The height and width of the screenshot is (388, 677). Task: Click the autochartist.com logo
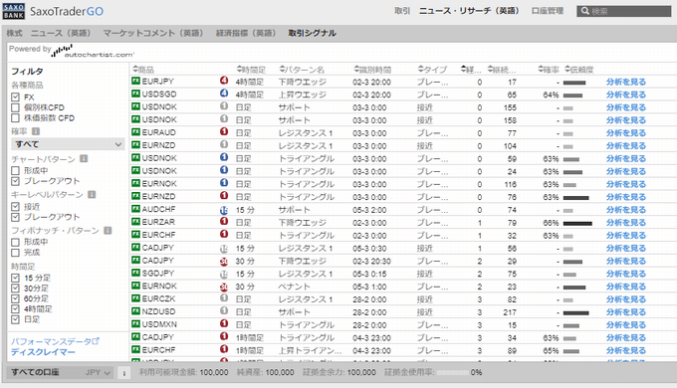coord(94,52)
